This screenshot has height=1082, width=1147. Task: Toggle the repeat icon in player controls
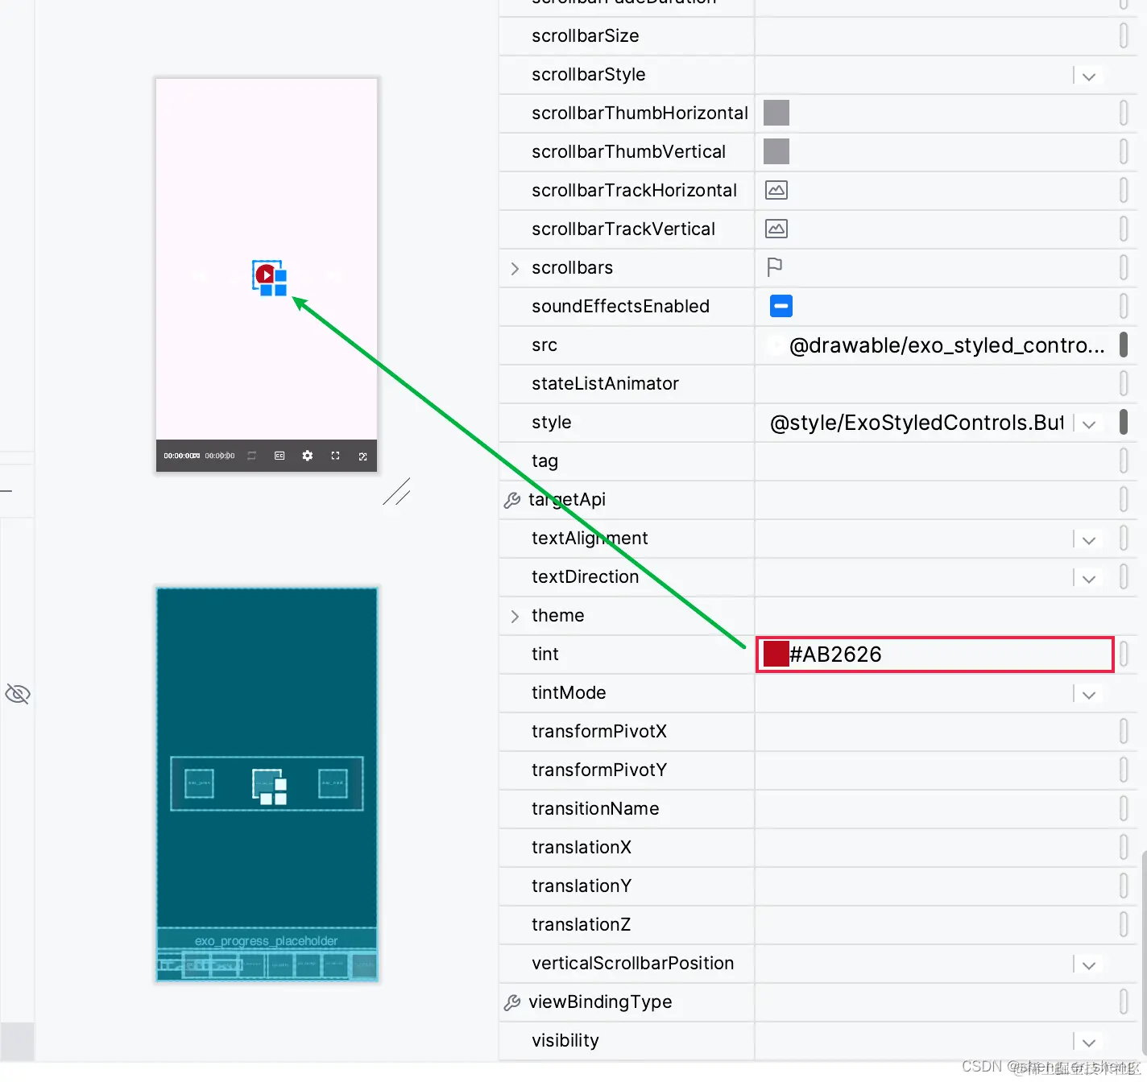click(251, 455)
